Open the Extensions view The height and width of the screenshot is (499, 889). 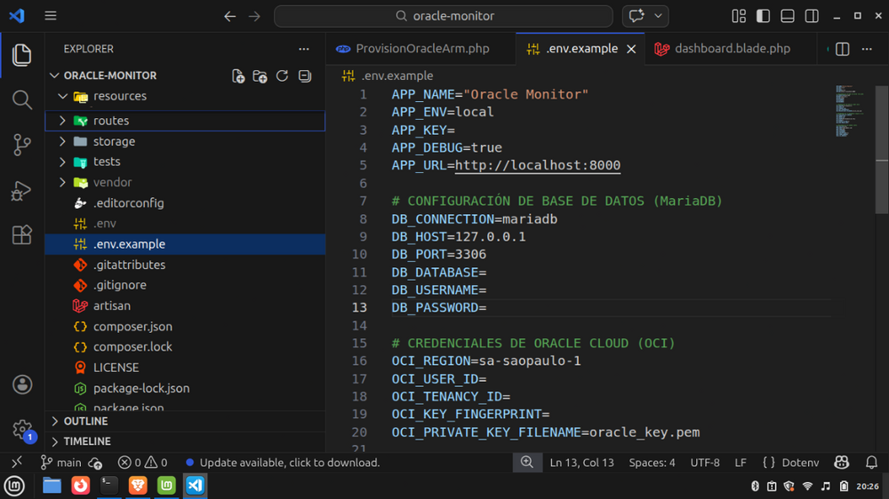(x=22, y=235)
